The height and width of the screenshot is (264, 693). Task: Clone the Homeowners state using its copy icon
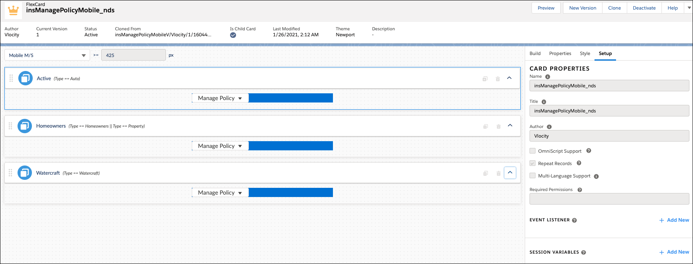pyautogui.click(x=486, y=126)
